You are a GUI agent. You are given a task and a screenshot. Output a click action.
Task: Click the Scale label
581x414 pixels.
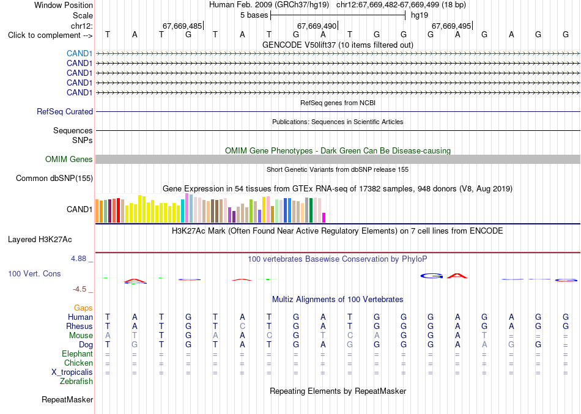click(83, 15)
